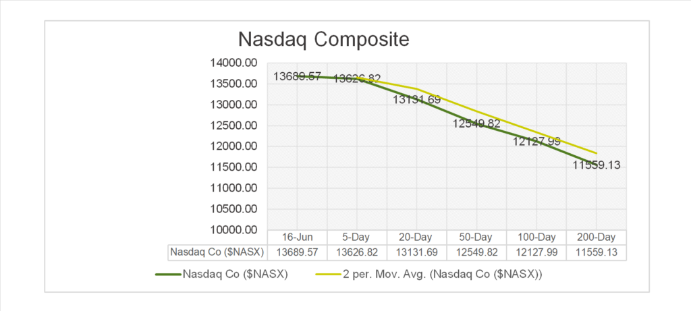Click the green legend line marker

point(167,275)
